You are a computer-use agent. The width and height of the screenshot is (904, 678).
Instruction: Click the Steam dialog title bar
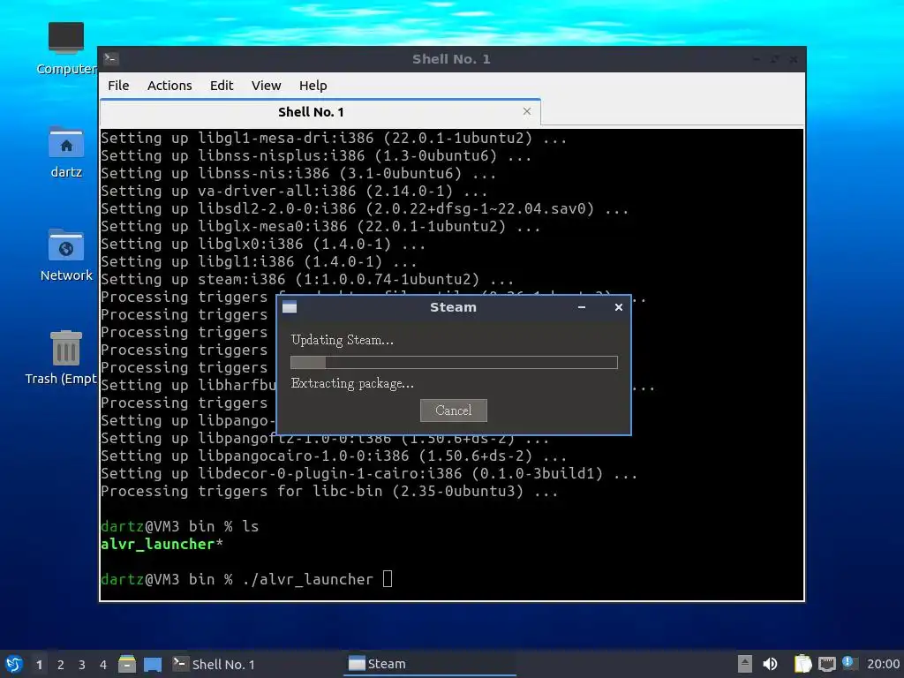(453, 307)
